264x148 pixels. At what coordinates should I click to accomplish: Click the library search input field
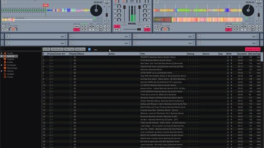(21, 49)
